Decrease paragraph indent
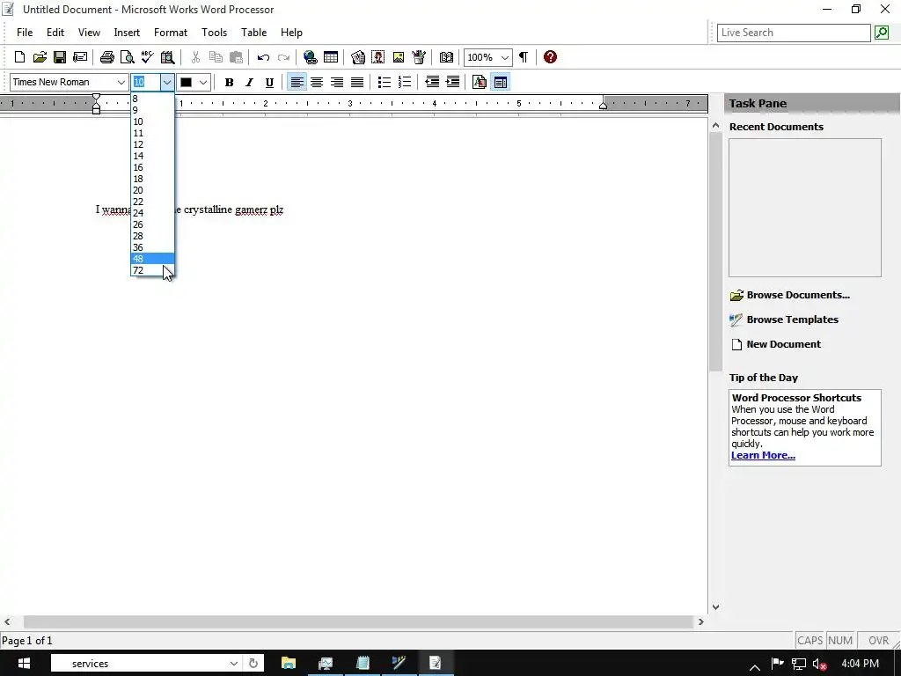The image size is (901, 676). 432,82
